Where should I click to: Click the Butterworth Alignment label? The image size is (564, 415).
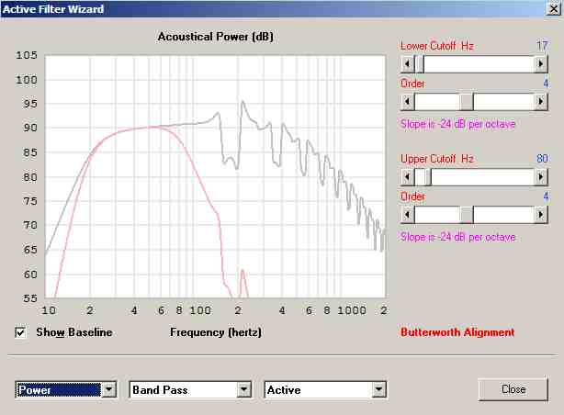click(457, 332)
